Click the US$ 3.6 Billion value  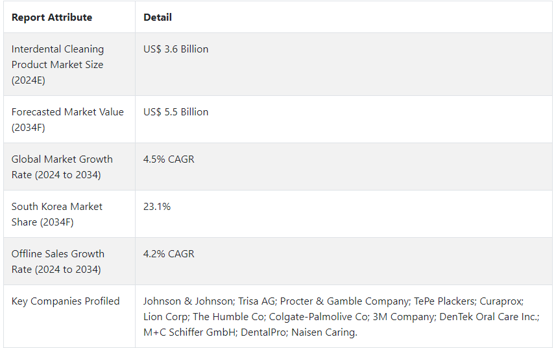pyautogui.click(x=176, y=49)
